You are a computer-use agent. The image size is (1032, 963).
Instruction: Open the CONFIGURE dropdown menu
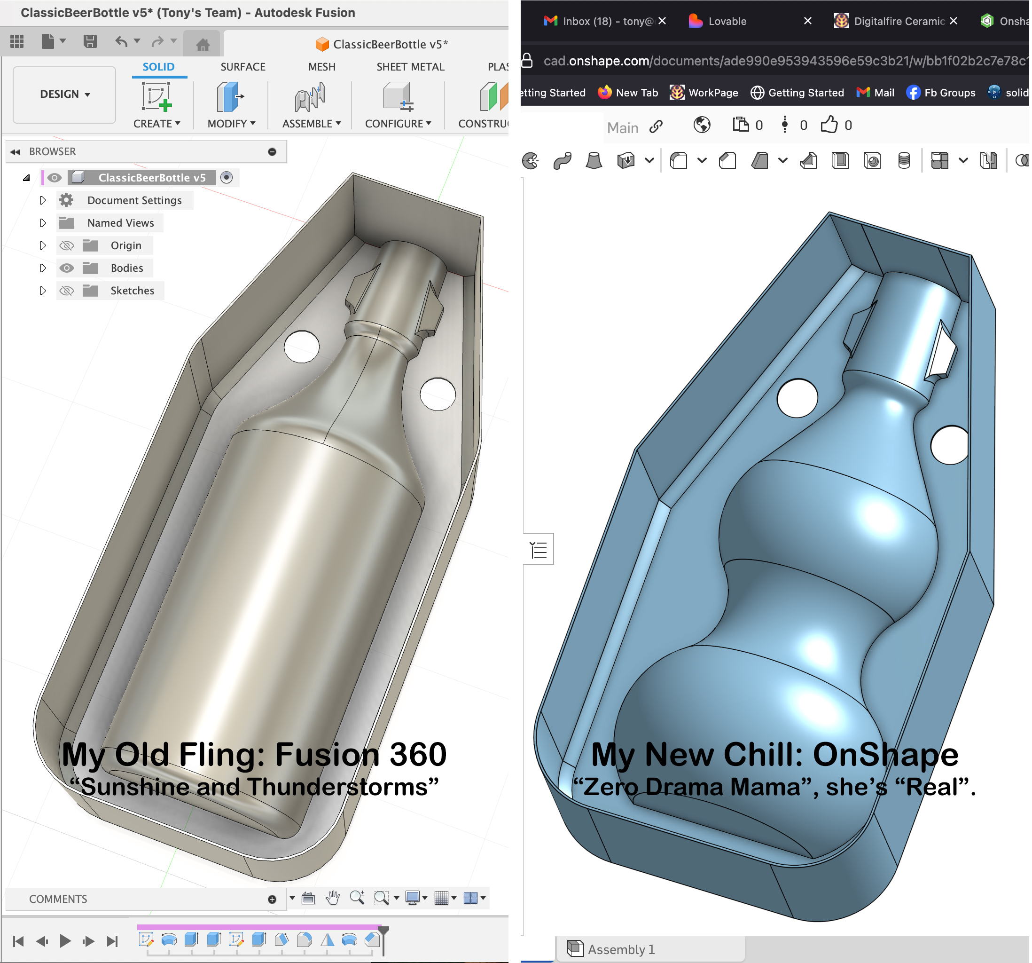point(398,124)
